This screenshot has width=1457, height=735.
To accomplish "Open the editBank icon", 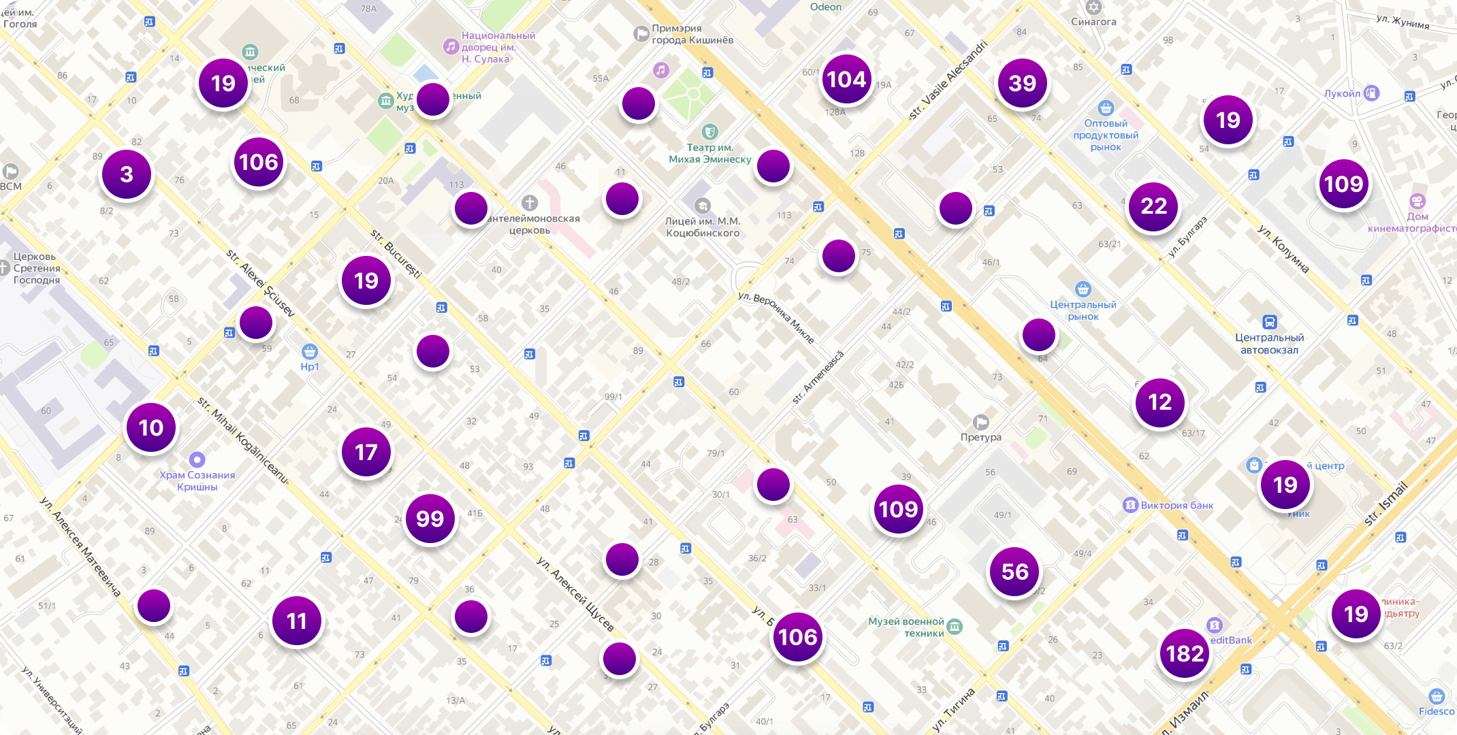I will pyautogui.click(x=1215, y=625).
